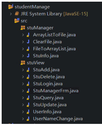Click the UserInfo.java file icon

point(28,112)
